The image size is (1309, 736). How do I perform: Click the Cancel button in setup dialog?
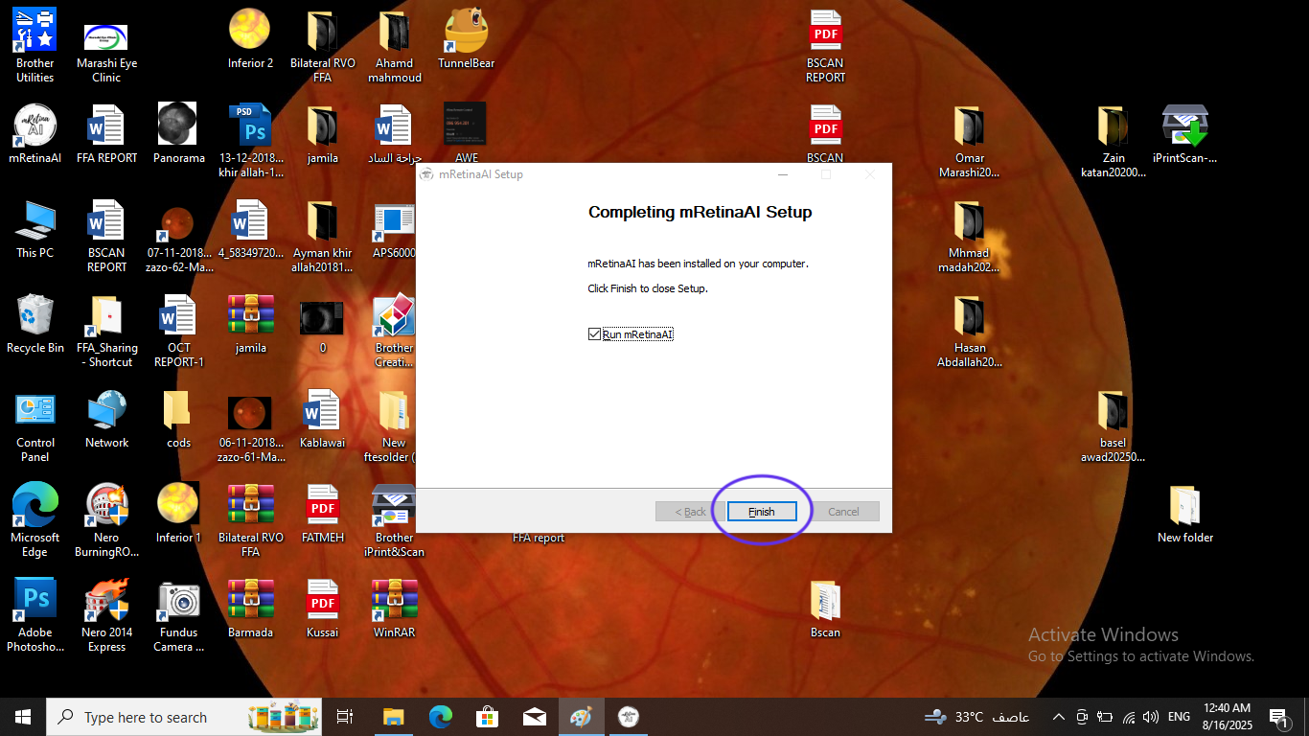tap(843, 512)
